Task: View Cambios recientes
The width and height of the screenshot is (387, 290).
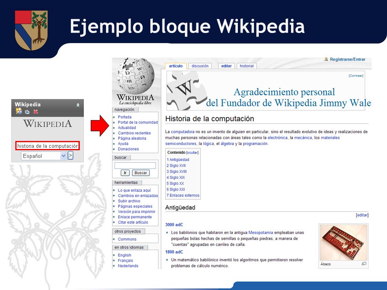Action: [134, 133]
